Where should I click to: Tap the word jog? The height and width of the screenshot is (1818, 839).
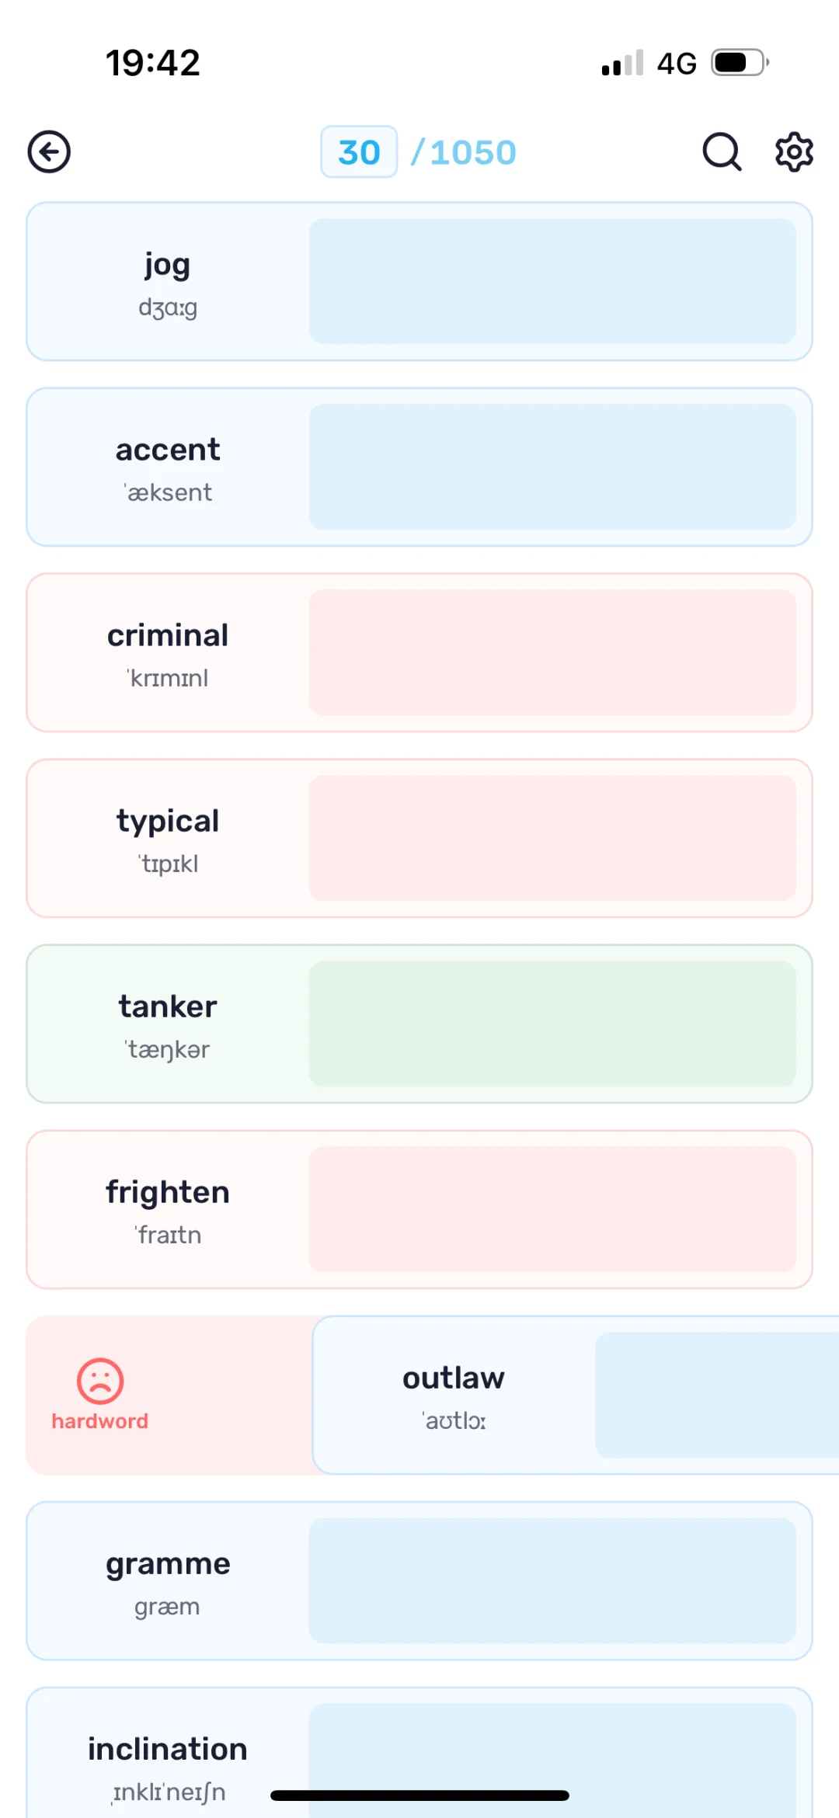point(168,266)
